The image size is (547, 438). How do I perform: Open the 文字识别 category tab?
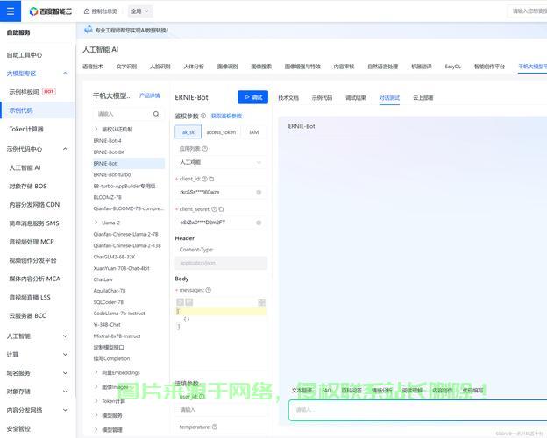[126, 67]
